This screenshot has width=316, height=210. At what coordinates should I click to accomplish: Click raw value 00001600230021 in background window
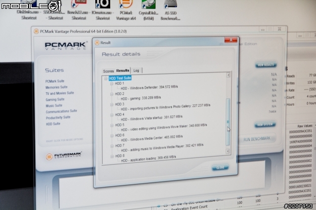[300, 186]
